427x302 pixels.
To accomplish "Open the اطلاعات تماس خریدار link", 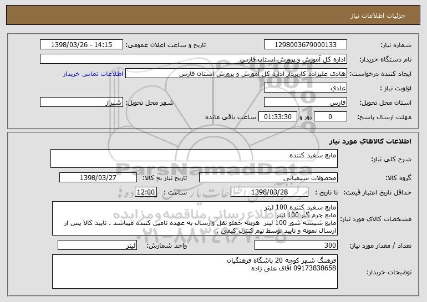I will click(93, 74).
